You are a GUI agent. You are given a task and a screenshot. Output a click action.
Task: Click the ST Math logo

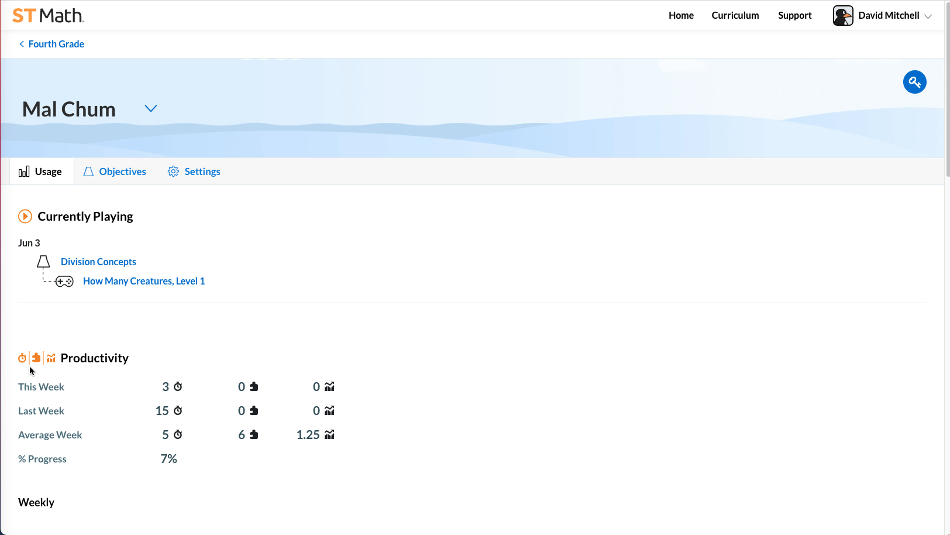point(48,16)
